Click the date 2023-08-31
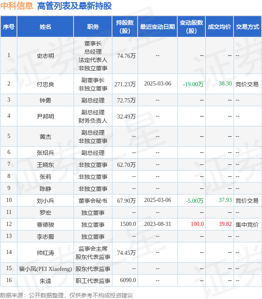 click(x=157, y=224)
